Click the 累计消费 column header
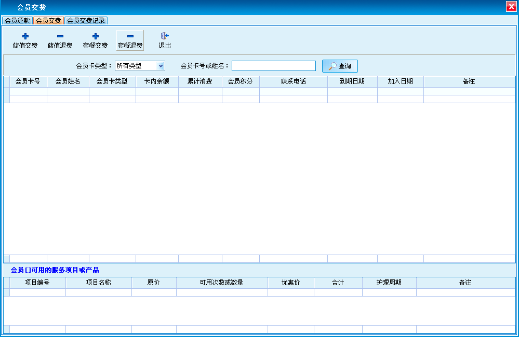The height and width of the screenshot is (337, 519). [x=199, y=81]
